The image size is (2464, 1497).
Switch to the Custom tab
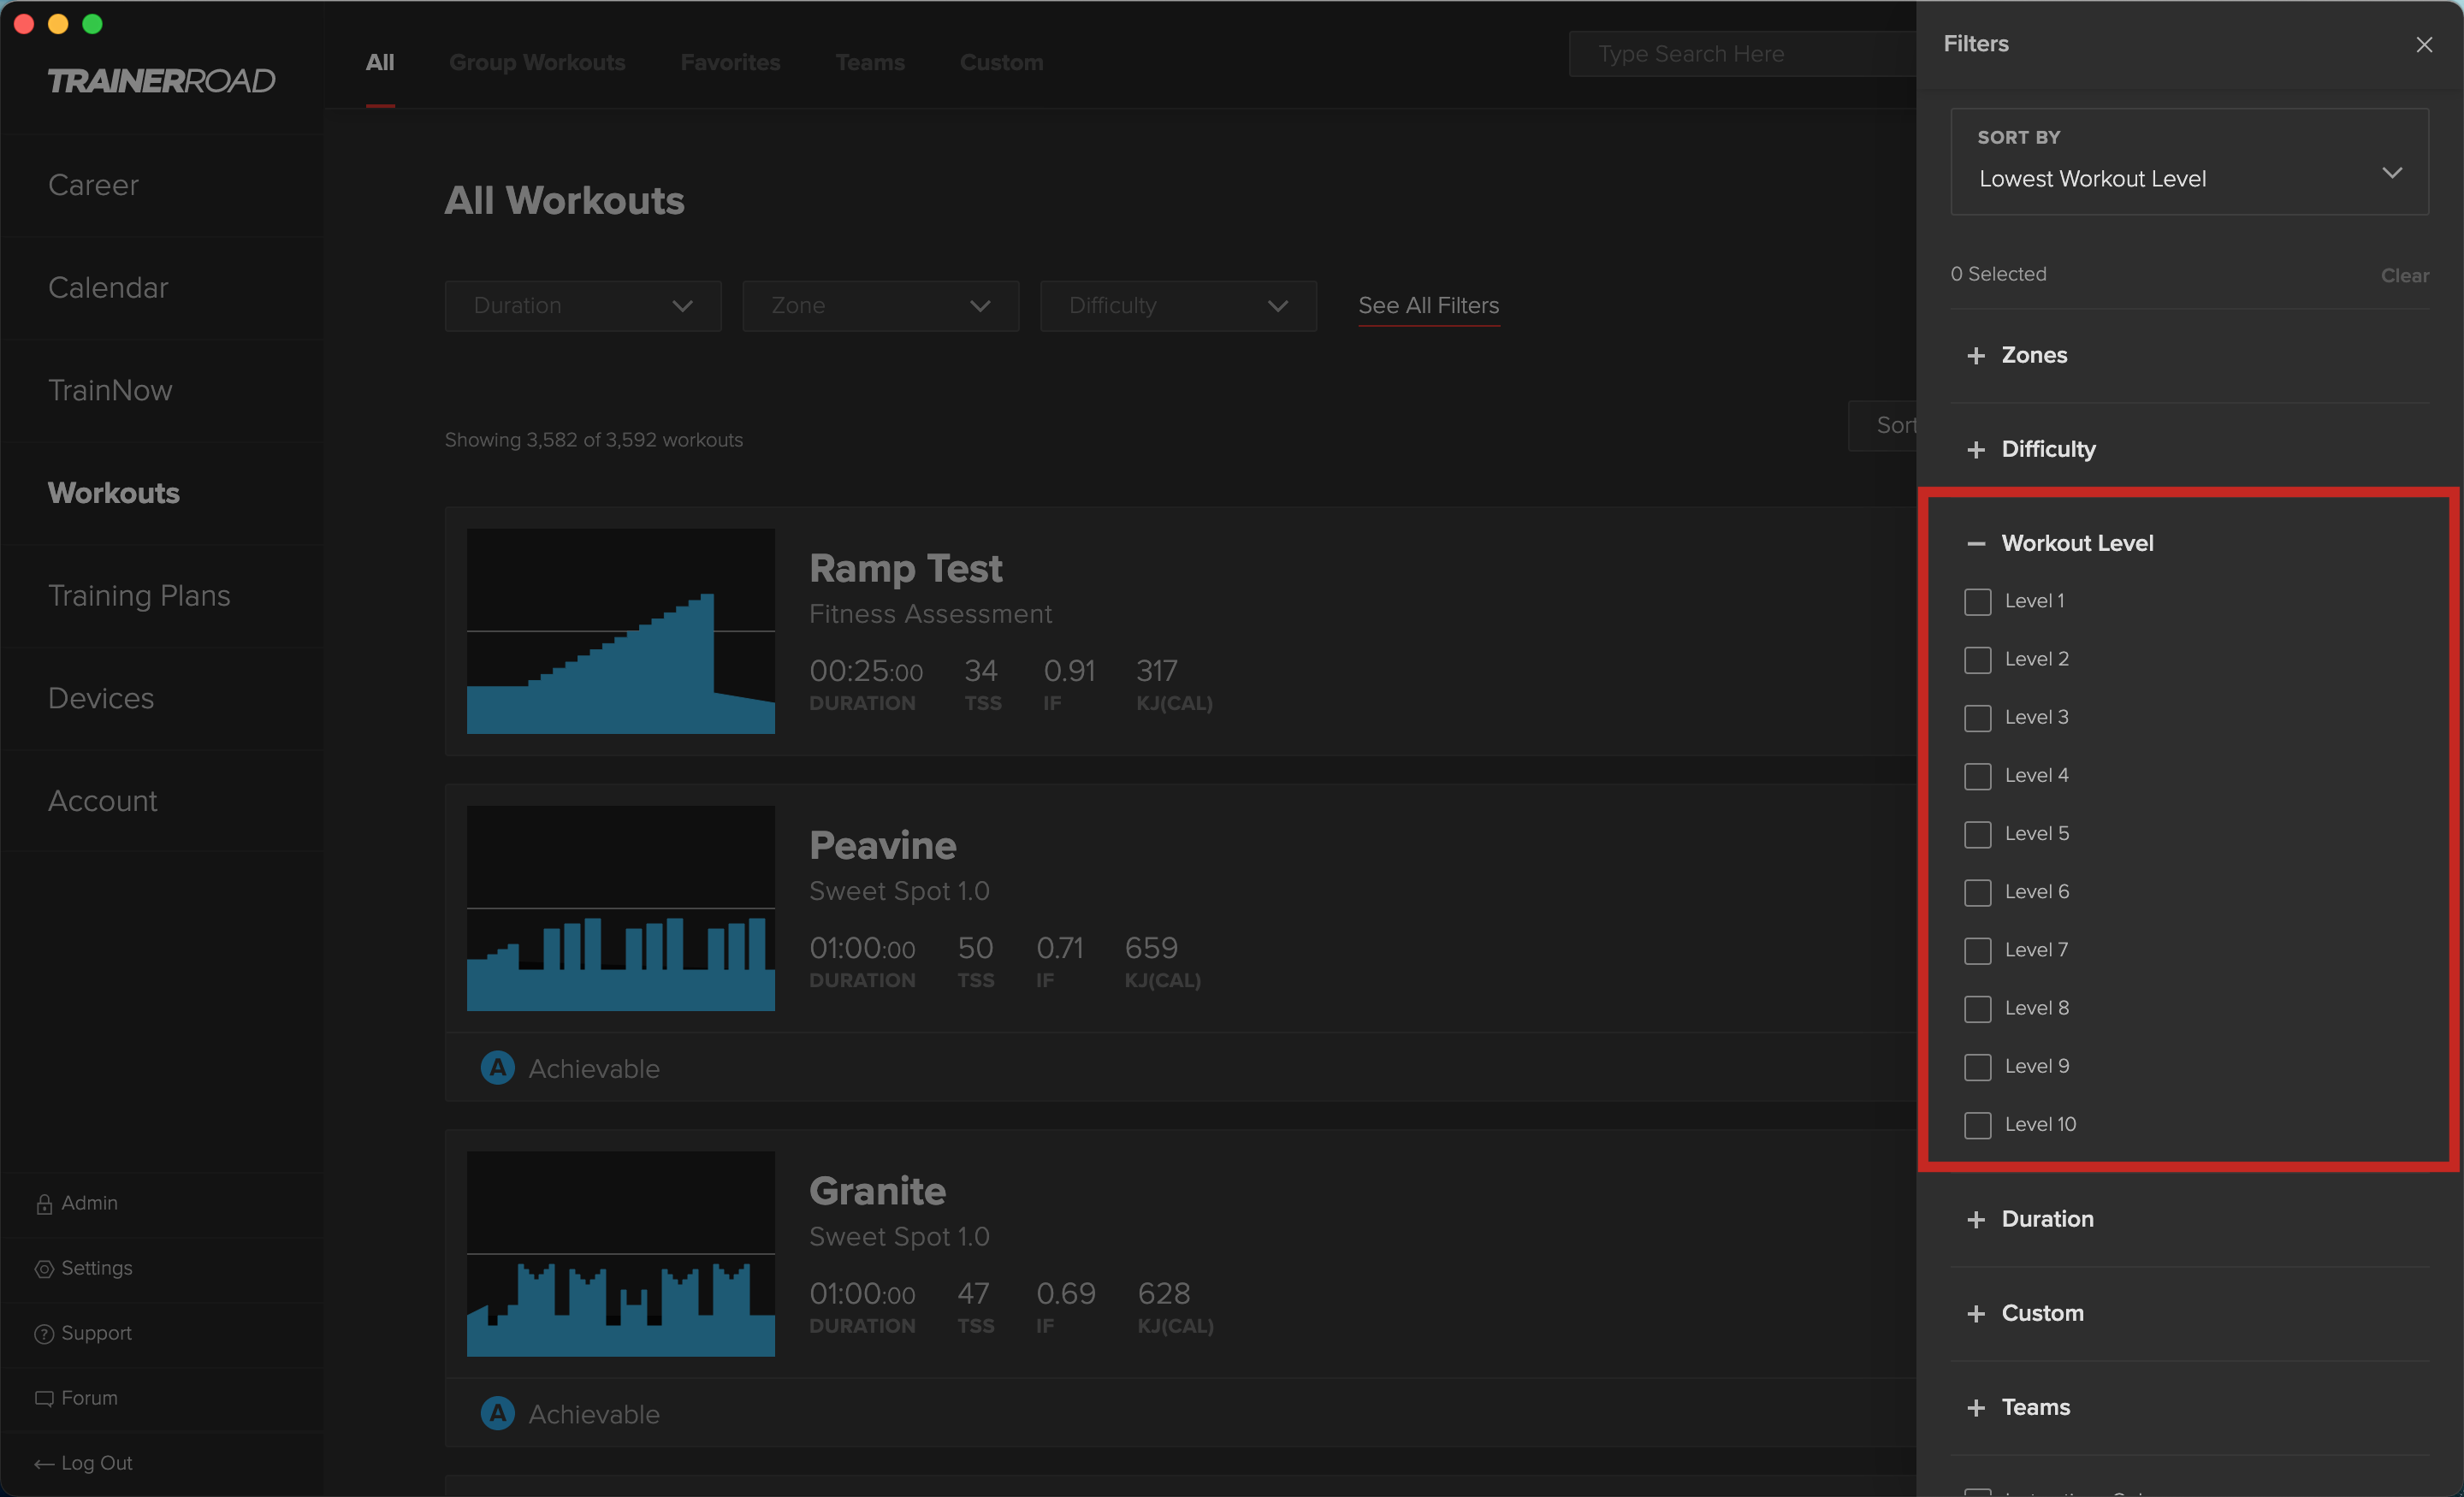pos(1001,62)
